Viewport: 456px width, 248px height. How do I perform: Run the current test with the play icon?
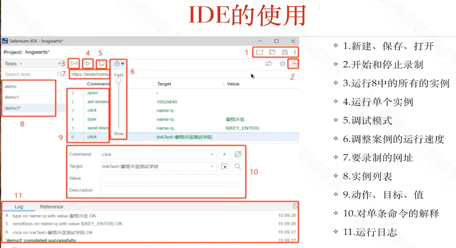coord(88,64)
